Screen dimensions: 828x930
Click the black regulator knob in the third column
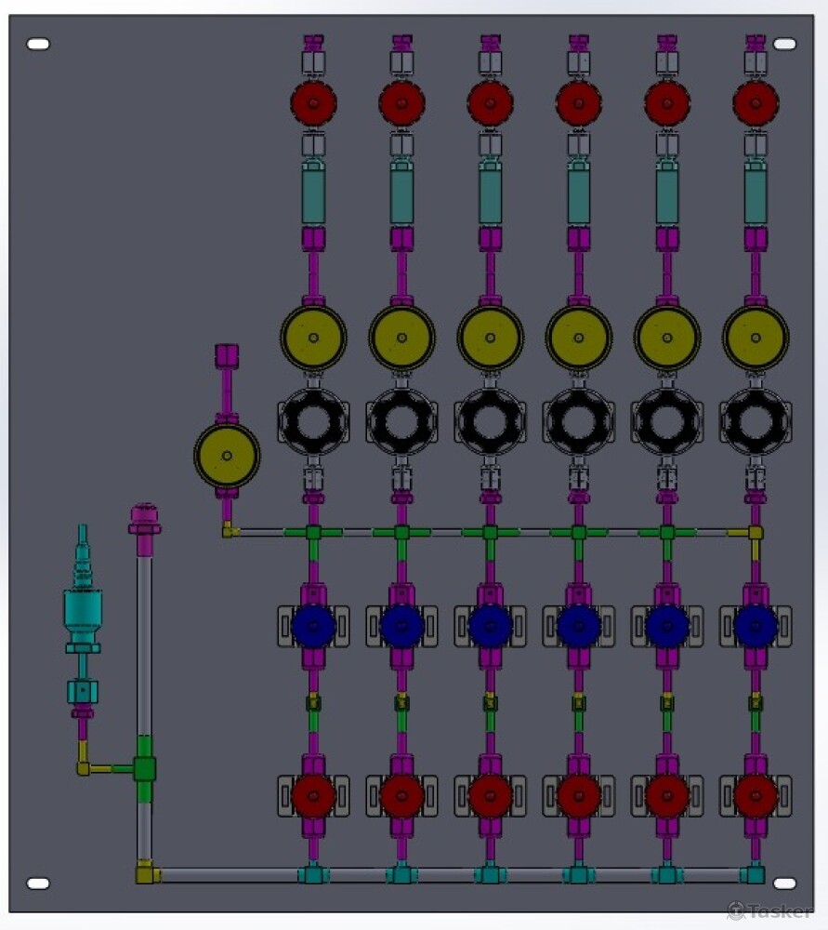490,421
